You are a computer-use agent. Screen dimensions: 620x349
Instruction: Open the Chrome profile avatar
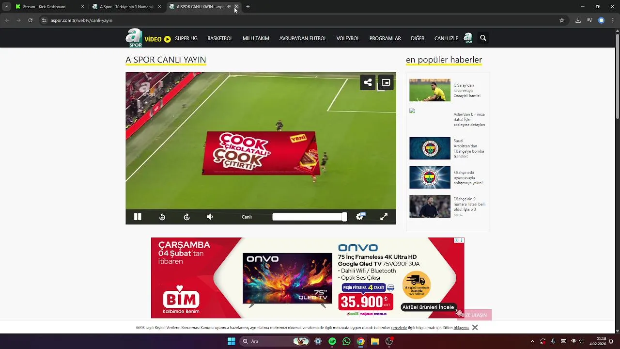(601, 20)
